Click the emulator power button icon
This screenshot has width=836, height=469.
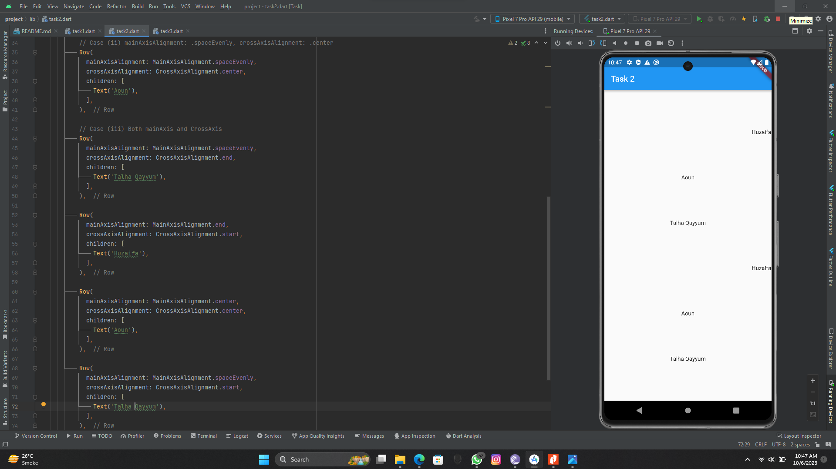558,43
